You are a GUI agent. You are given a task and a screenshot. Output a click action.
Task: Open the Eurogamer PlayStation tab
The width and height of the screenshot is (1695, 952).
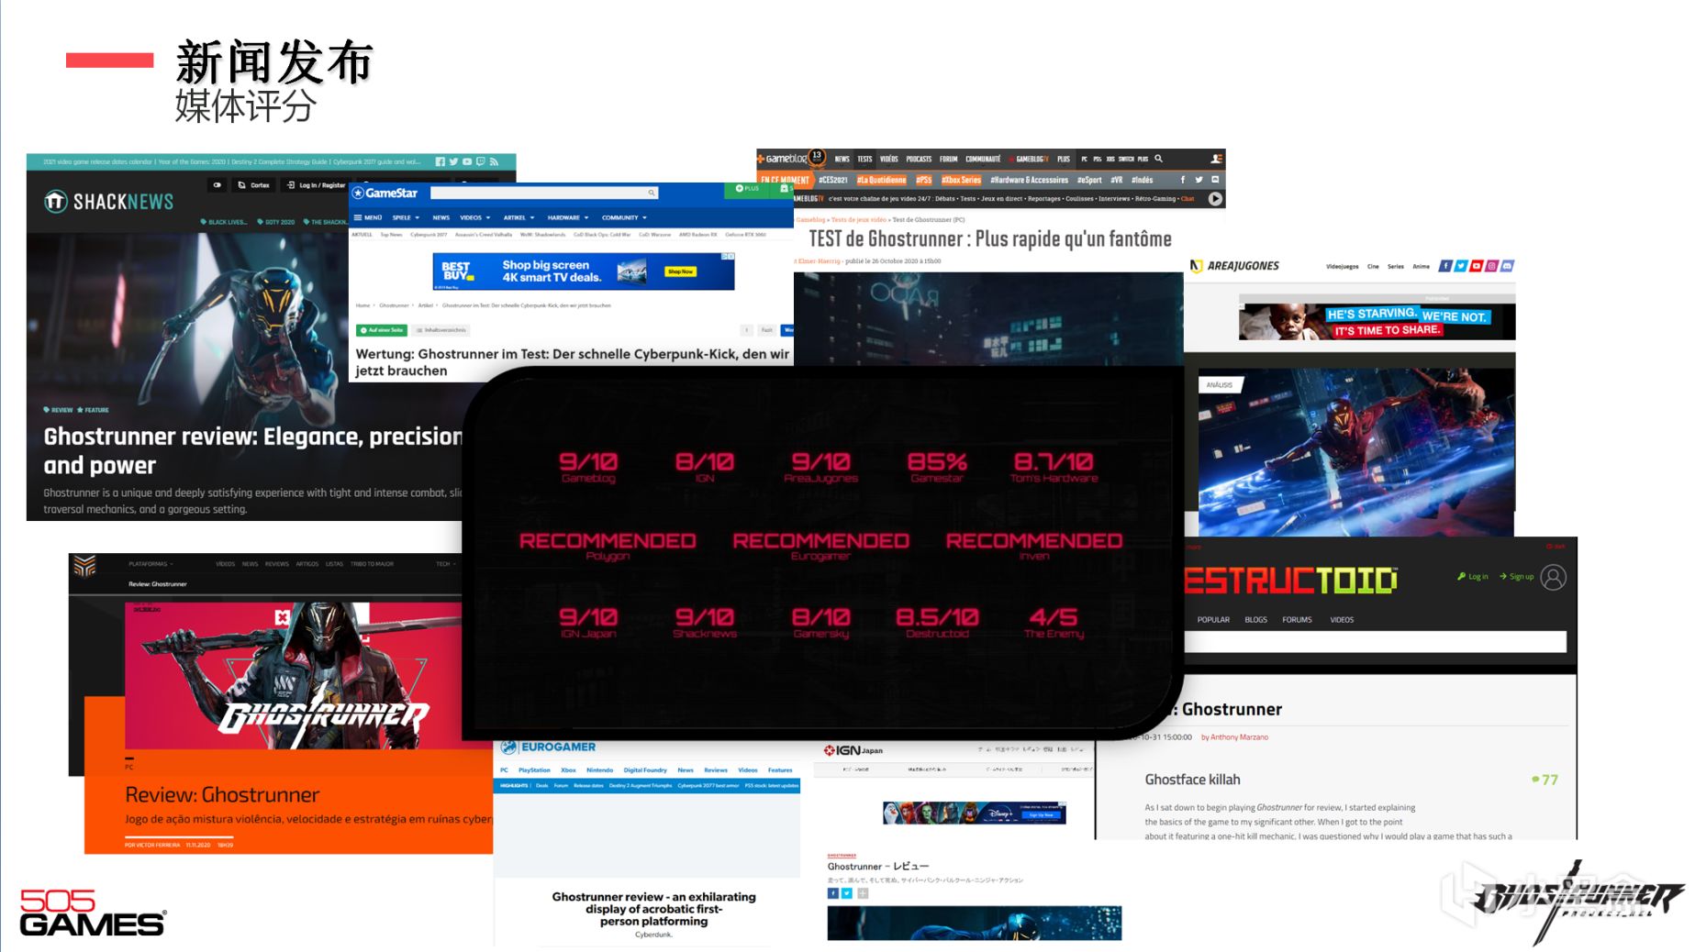click(x=534, y=770)
